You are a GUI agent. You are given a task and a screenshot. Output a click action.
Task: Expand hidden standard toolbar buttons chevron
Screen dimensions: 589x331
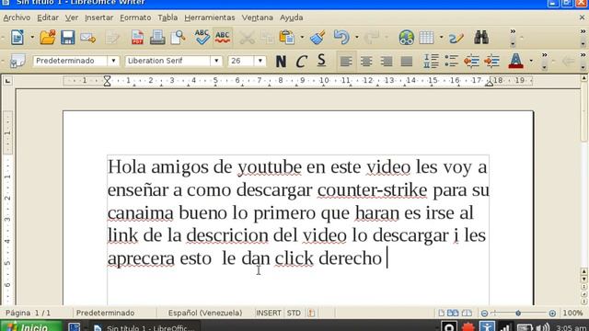(513, 38)
